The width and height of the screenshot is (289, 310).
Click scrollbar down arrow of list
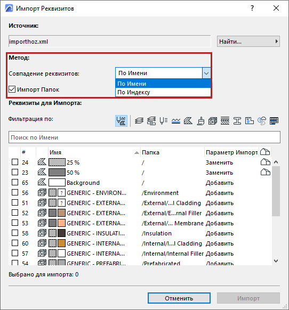[x=276, y=261]
